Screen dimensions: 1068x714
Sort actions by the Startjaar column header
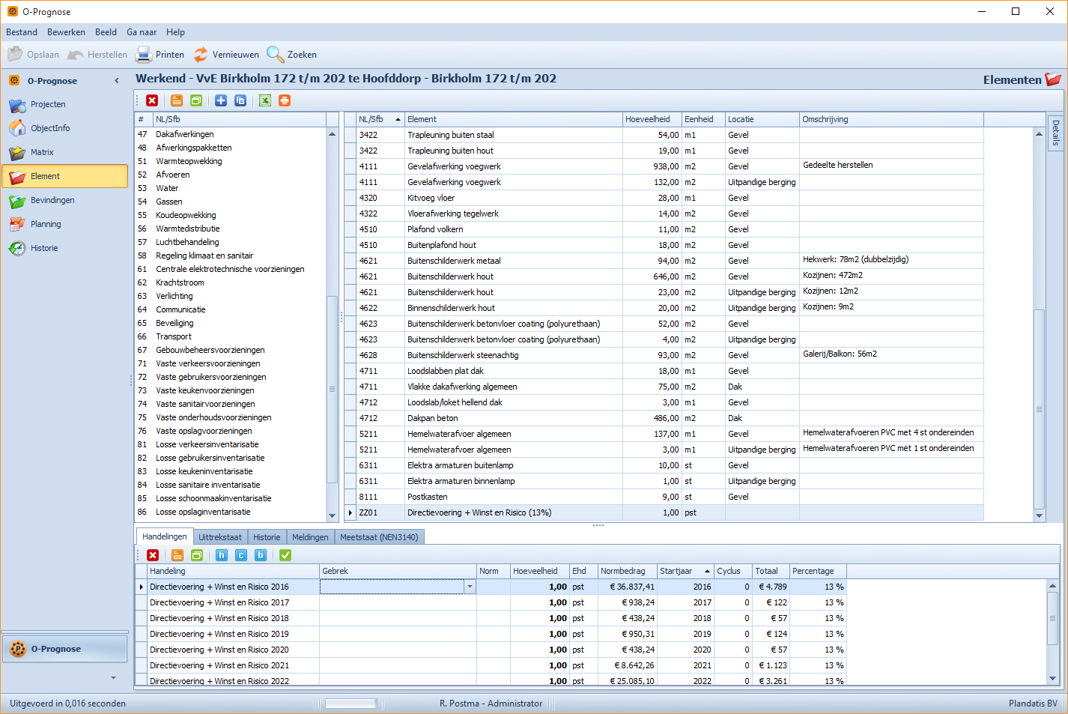pyautogui.click(x=685, y=571)
